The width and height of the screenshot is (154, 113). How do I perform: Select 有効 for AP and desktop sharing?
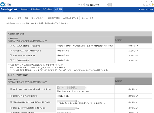pyautogui.click(x=58, y=50)
